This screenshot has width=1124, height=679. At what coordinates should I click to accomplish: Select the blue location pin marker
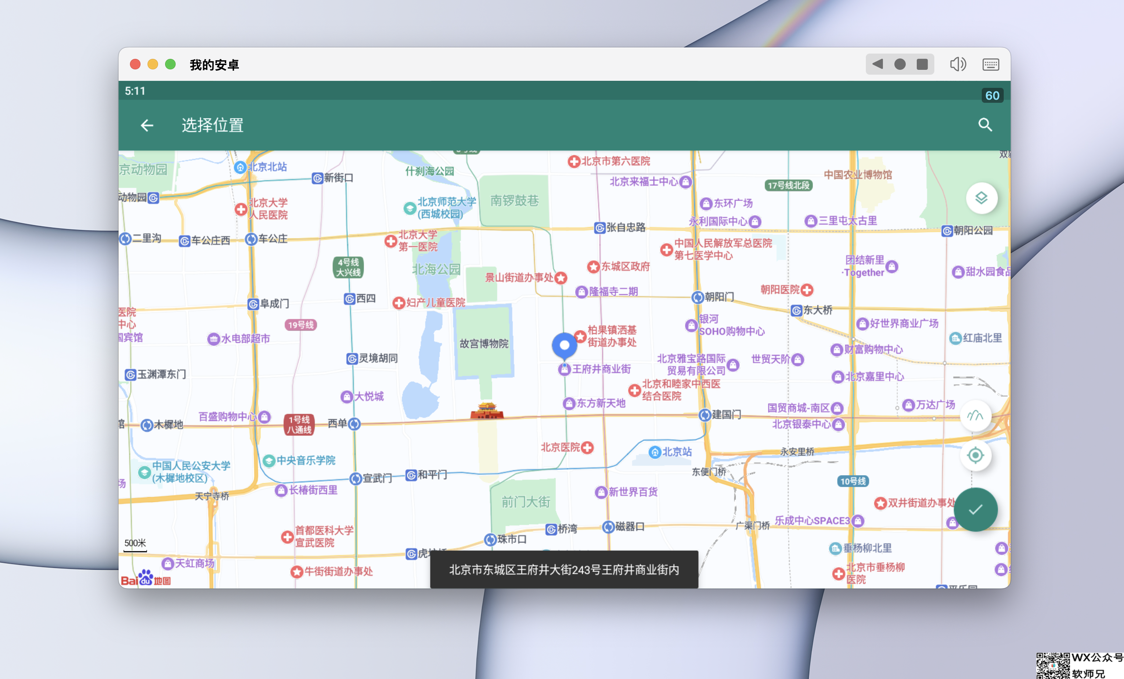coord(564,347)
